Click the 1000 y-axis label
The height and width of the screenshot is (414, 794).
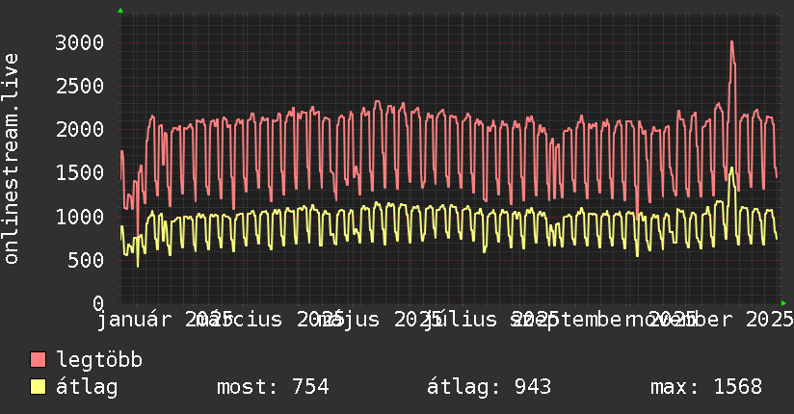(80, 217)
